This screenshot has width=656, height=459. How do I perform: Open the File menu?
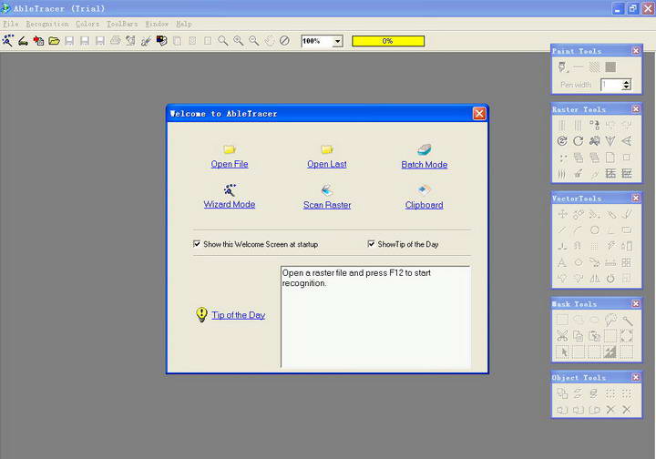click(10, 24)
